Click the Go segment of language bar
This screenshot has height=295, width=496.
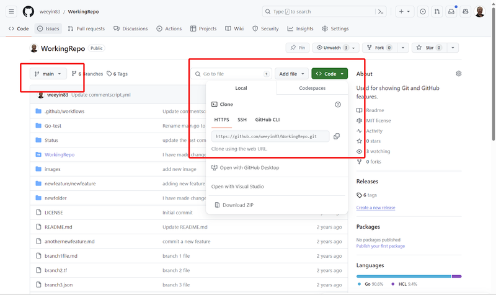click(x=404, y=276)
